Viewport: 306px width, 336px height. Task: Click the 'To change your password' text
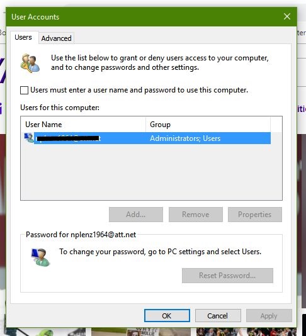[x=160, y=252]
